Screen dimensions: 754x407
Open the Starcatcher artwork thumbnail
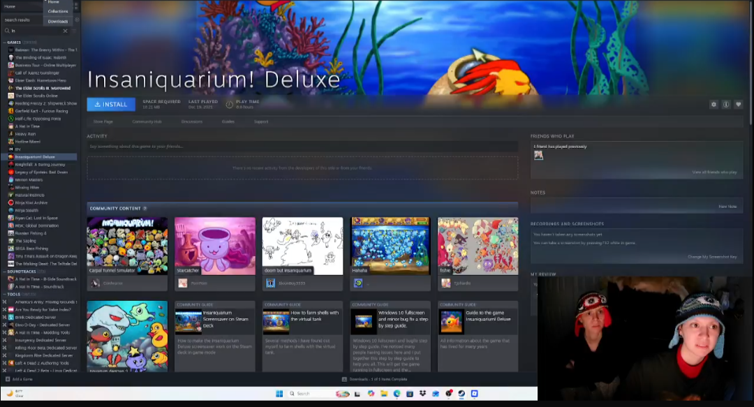[215, 246]
